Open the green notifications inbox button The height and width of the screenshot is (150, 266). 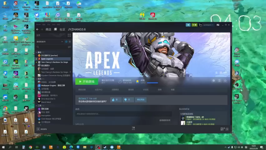pyautogui.click(x=195, y=25)
